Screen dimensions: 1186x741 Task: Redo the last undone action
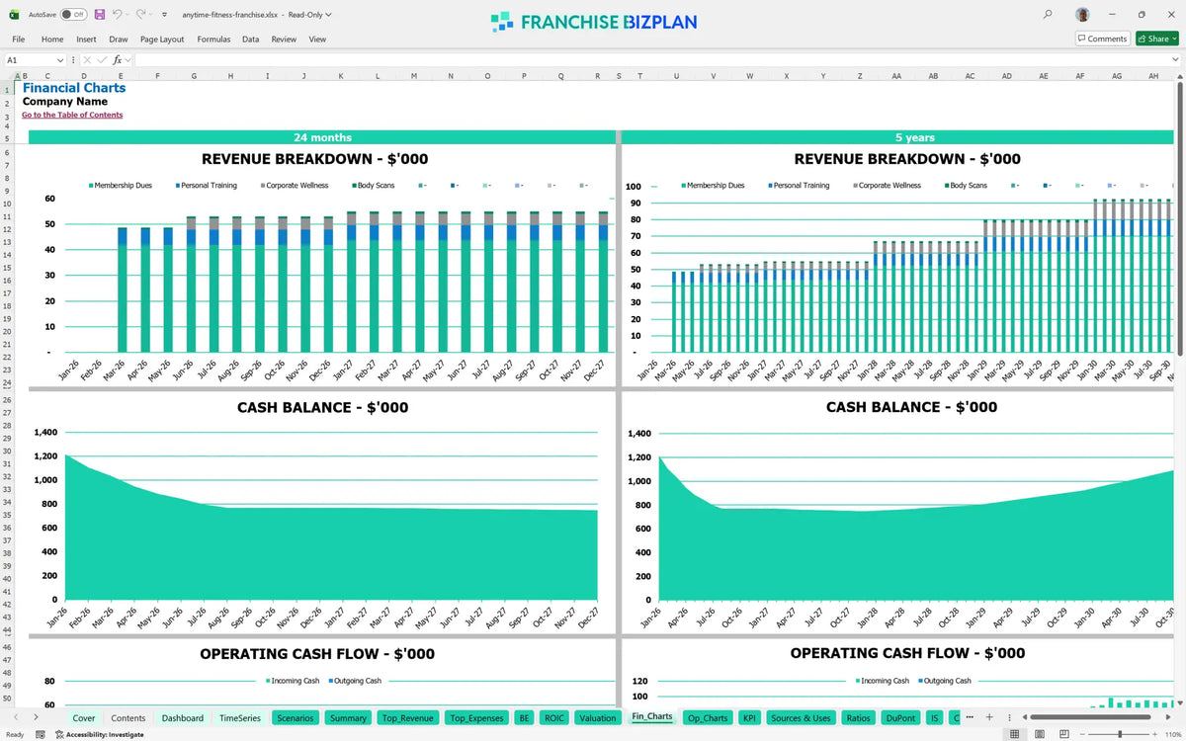(x=140, y=15)
